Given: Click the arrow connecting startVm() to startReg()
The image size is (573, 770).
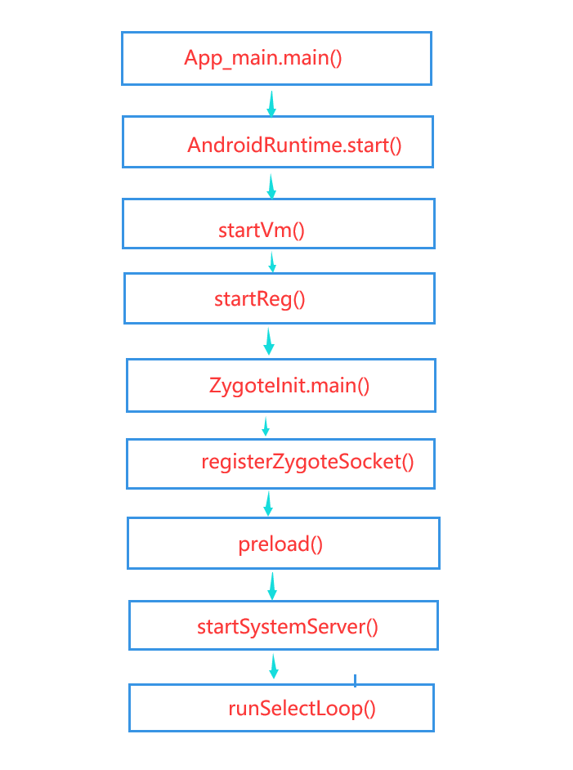Looking at the screenshot, I should (272, 262).
